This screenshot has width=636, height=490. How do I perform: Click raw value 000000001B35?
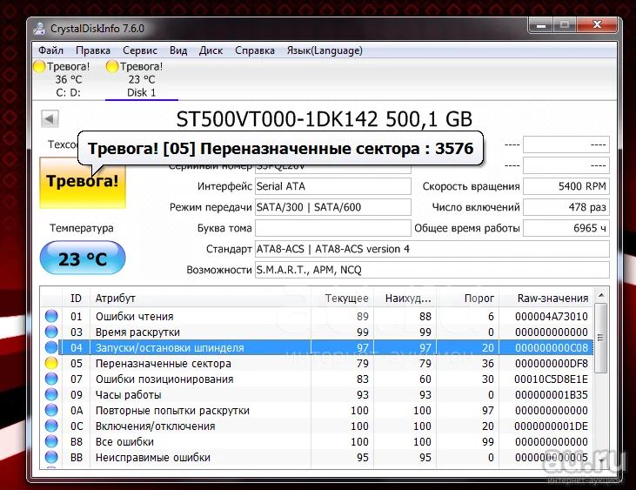(x=552, y=394)
